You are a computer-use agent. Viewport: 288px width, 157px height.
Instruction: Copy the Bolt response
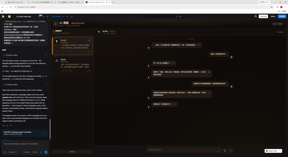[4, 125]
